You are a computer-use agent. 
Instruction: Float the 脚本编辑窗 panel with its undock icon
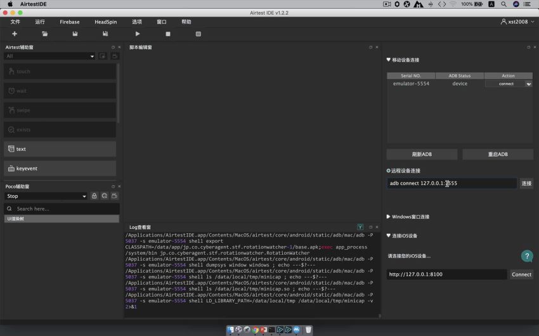tap(370, 47)
